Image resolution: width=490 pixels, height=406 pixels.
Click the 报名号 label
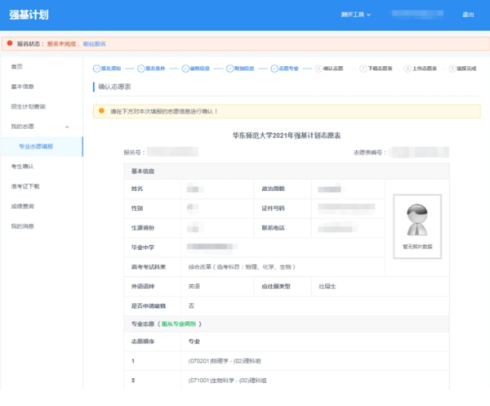point(134,153)
